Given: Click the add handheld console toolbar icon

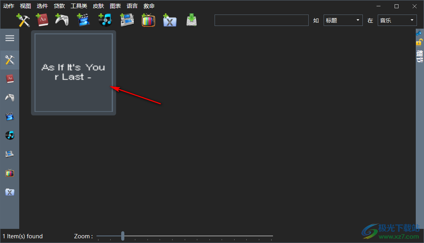Looking at the screenshot, I should click(x=127, y=20).
